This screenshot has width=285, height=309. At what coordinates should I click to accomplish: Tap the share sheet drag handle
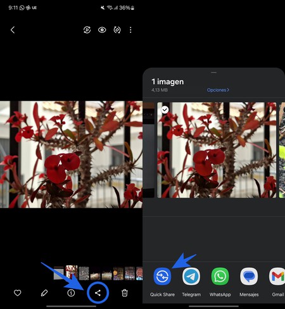click(213, 72)
